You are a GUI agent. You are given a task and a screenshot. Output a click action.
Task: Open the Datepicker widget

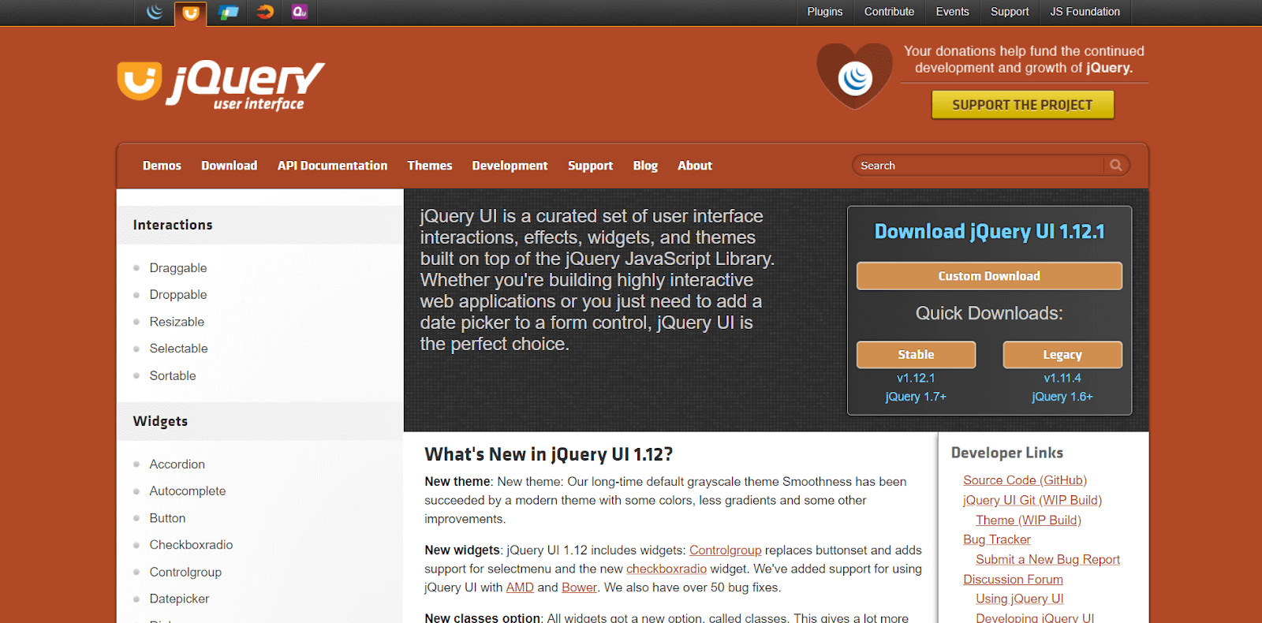pos(179,599)
